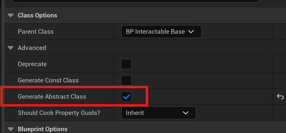Screen dimensions: 286x133
Task: Click the Generate Abstract Class property name
Action: (x=52, y=97)
